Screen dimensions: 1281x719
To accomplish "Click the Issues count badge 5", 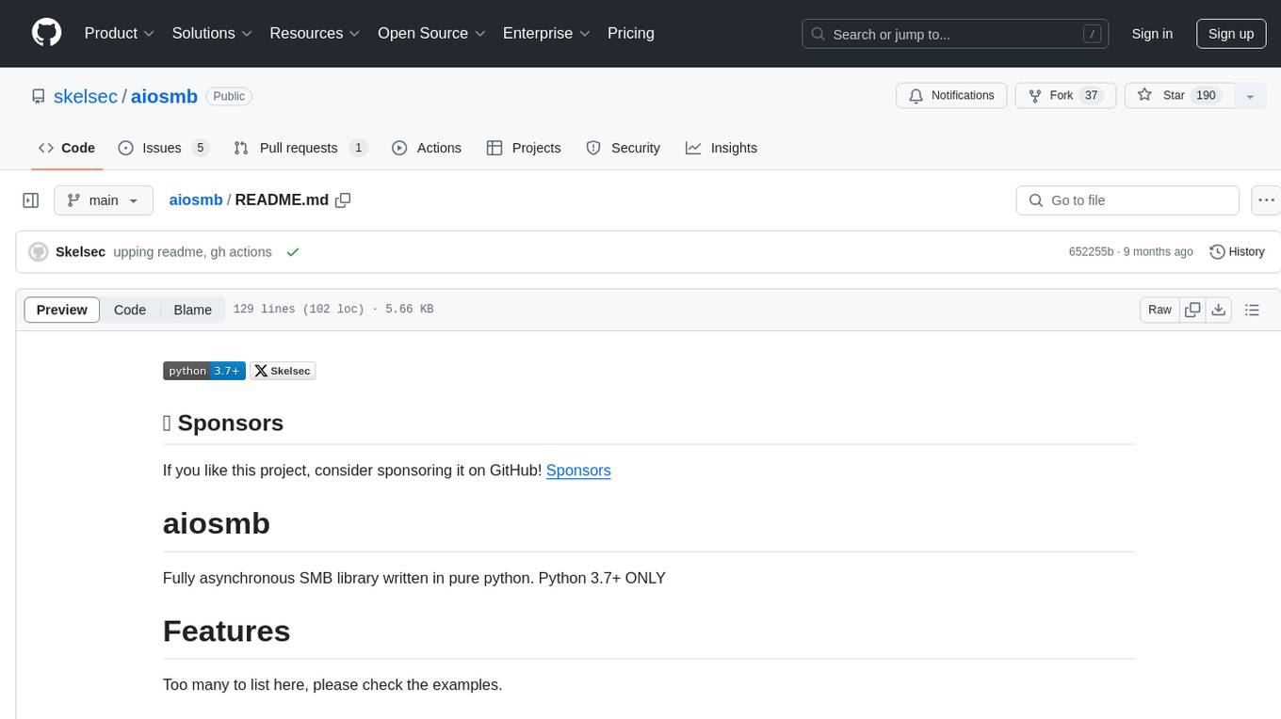I will (x=200, y=148).
